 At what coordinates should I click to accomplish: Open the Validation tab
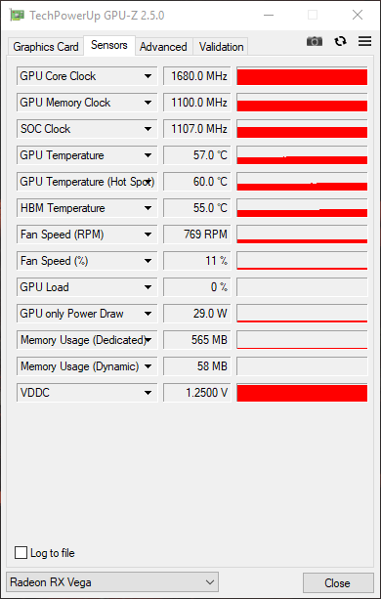click(x=221, y=47)
